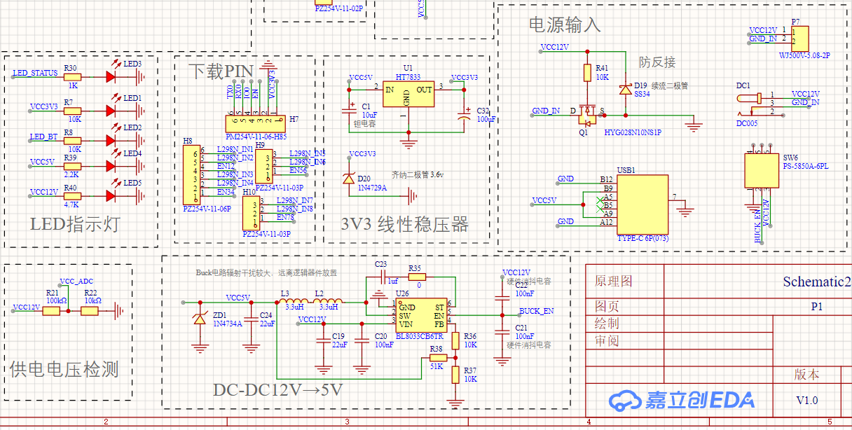Click the V1.0 version field

tap(807, 401)
